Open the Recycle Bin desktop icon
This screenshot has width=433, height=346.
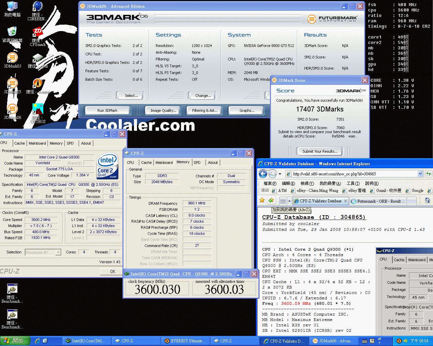point(12,33)
